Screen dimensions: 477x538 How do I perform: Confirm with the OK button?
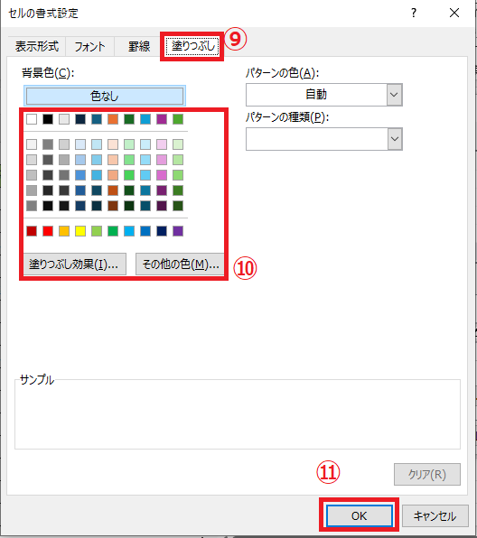(359, 515)
